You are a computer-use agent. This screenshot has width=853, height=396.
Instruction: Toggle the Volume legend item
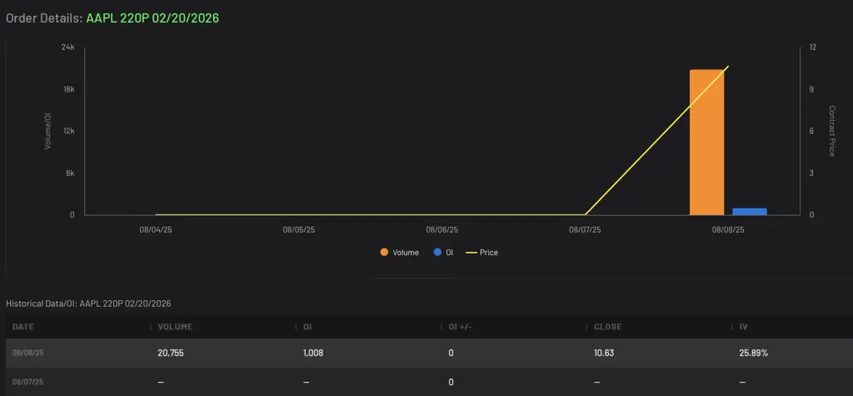click(x=400, y=253)
